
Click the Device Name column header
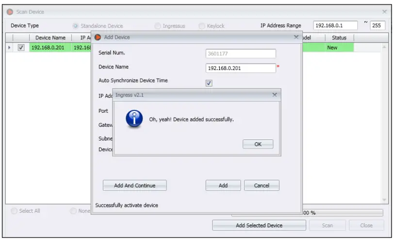tap(50, 38)
